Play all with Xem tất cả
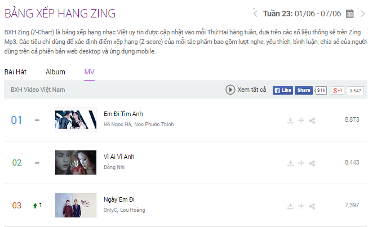The height and width of the screenshot is (227, 377). 246,90
